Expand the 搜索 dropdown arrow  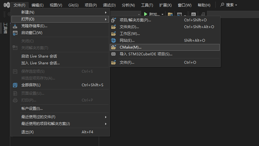pos(236,5)
